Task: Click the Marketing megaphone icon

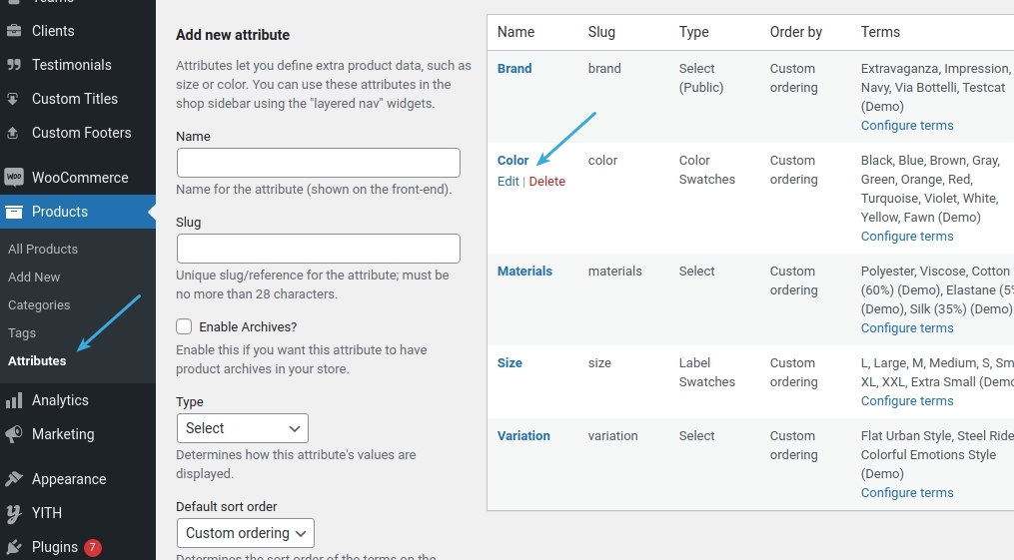Action: (x=14, y=434)
